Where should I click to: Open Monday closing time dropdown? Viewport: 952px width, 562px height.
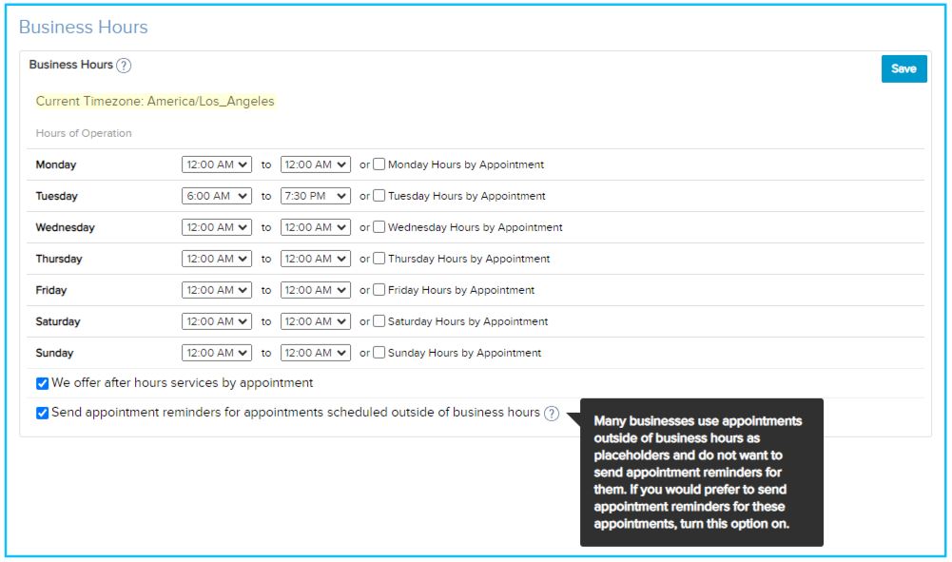click(x=314, y=165)
